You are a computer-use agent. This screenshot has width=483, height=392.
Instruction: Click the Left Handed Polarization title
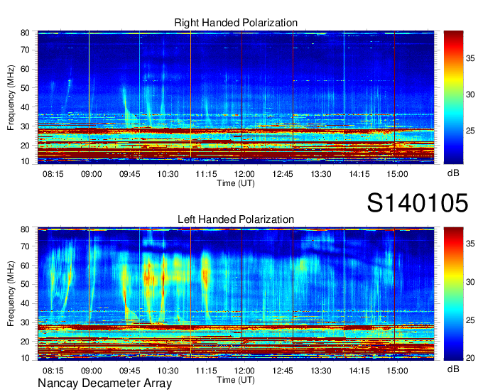236,219
